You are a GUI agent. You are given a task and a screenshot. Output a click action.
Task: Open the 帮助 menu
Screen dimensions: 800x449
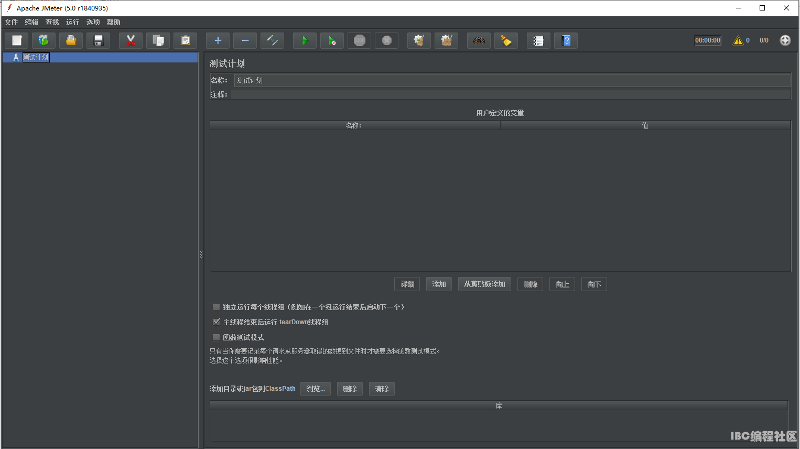113,22
